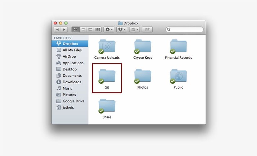The height and width of the screenshot is (156, 257).
Task: Select Dropbox in the Favorites sidebar
Action: coord(70,44)
